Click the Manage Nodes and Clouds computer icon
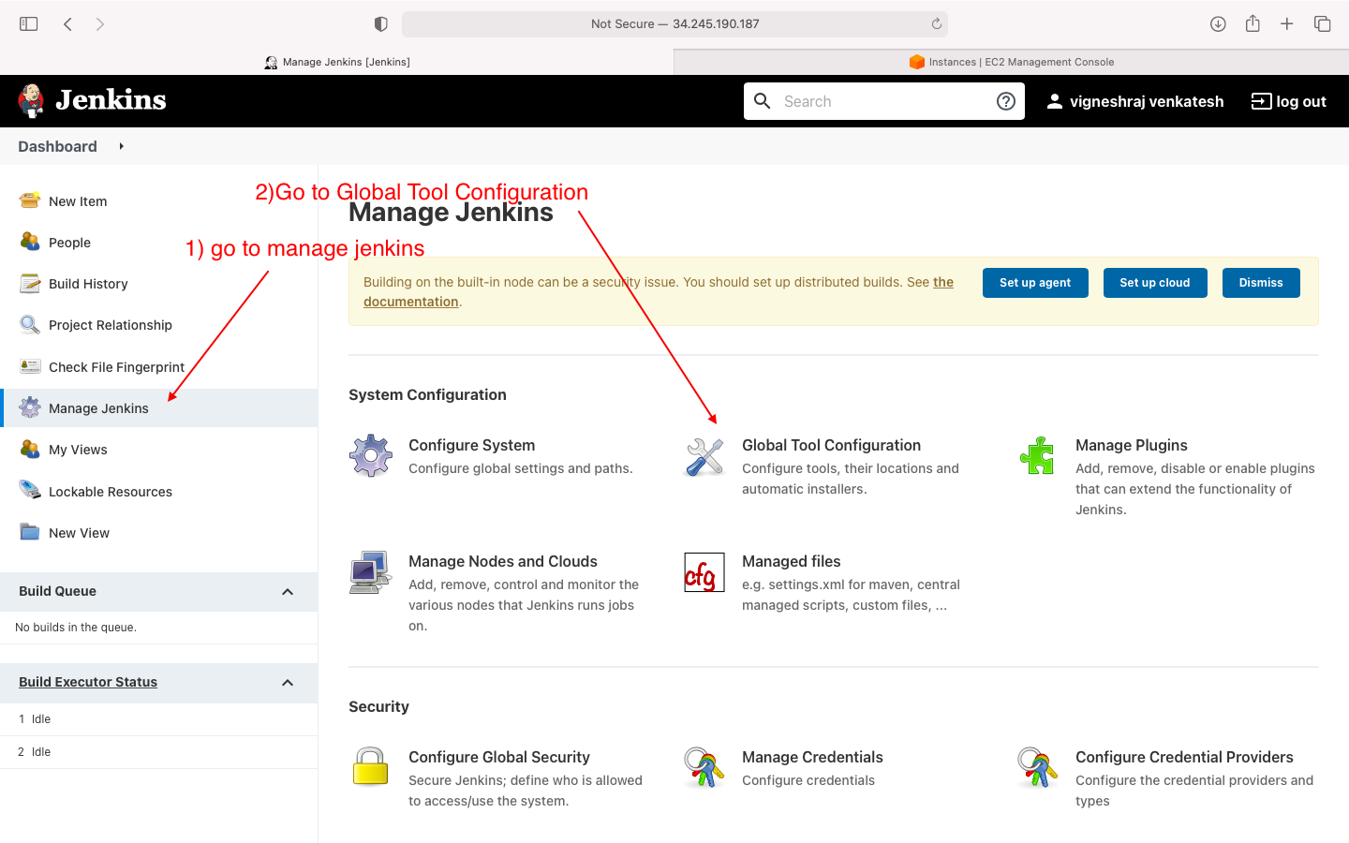1349x843 pixels. coord(371,572)
